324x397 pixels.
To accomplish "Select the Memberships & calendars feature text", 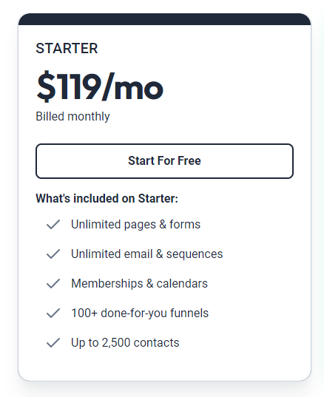I will coord(139,284).
